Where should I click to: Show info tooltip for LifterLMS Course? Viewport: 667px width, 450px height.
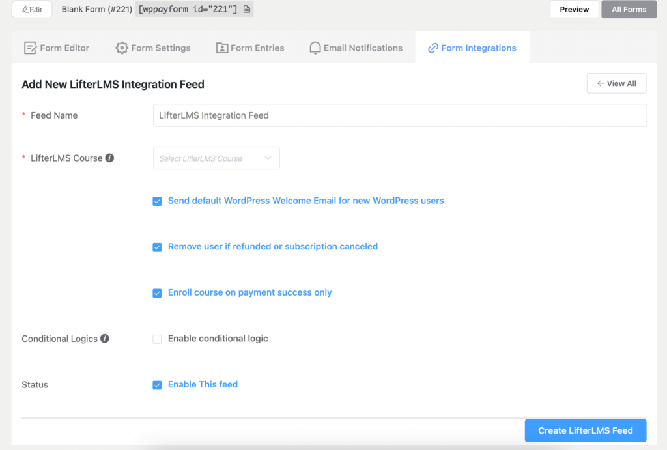[109, 158]
